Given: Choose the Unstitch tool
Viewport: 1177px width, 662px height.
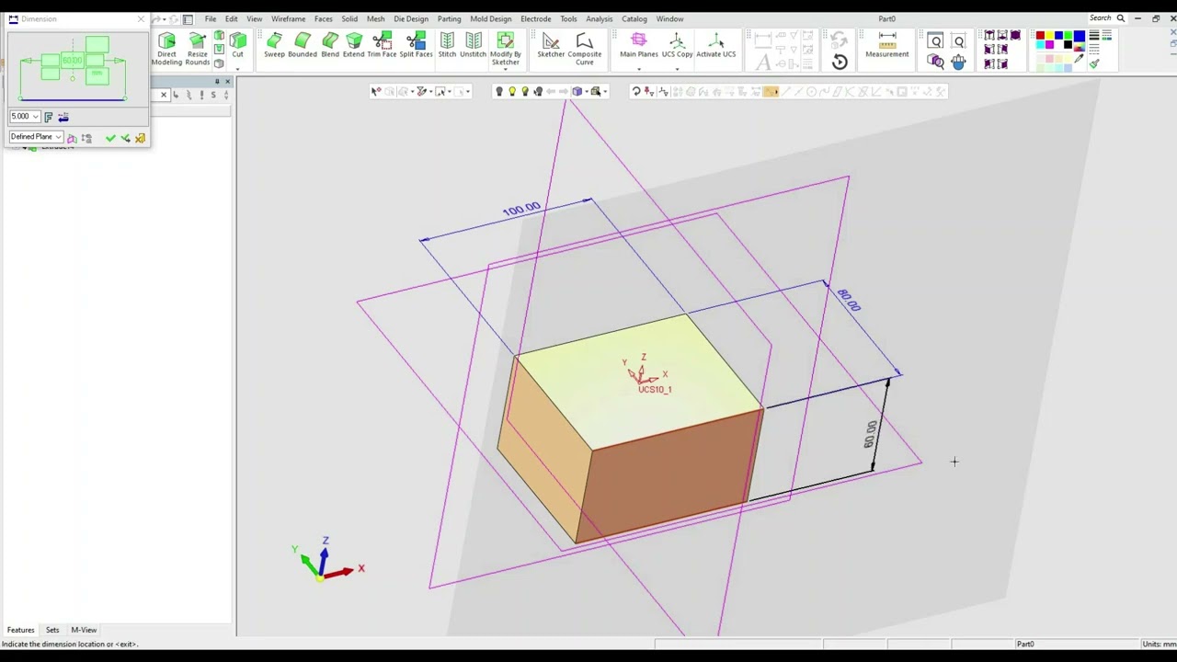Looking at the screenshot, I should 474,45.
